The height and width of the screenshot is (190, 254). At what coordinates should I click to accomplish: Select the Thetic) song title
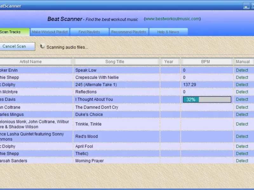82,154
